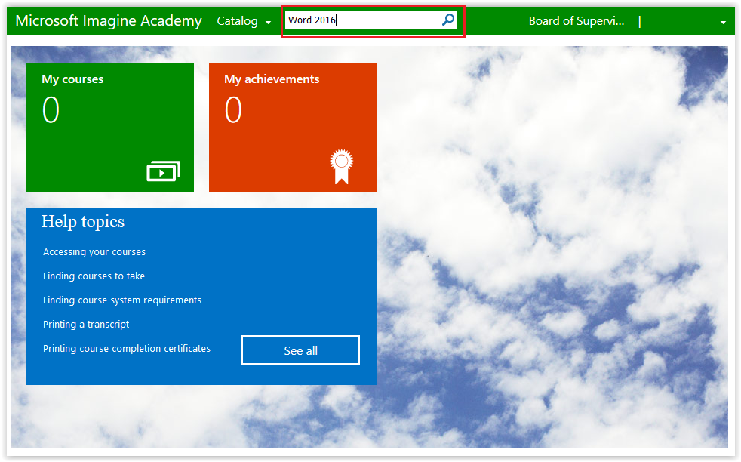This screenshot has width=741, height=462.
Task: Expand the user account dropdown arrow
Action: tap(723, 22)
